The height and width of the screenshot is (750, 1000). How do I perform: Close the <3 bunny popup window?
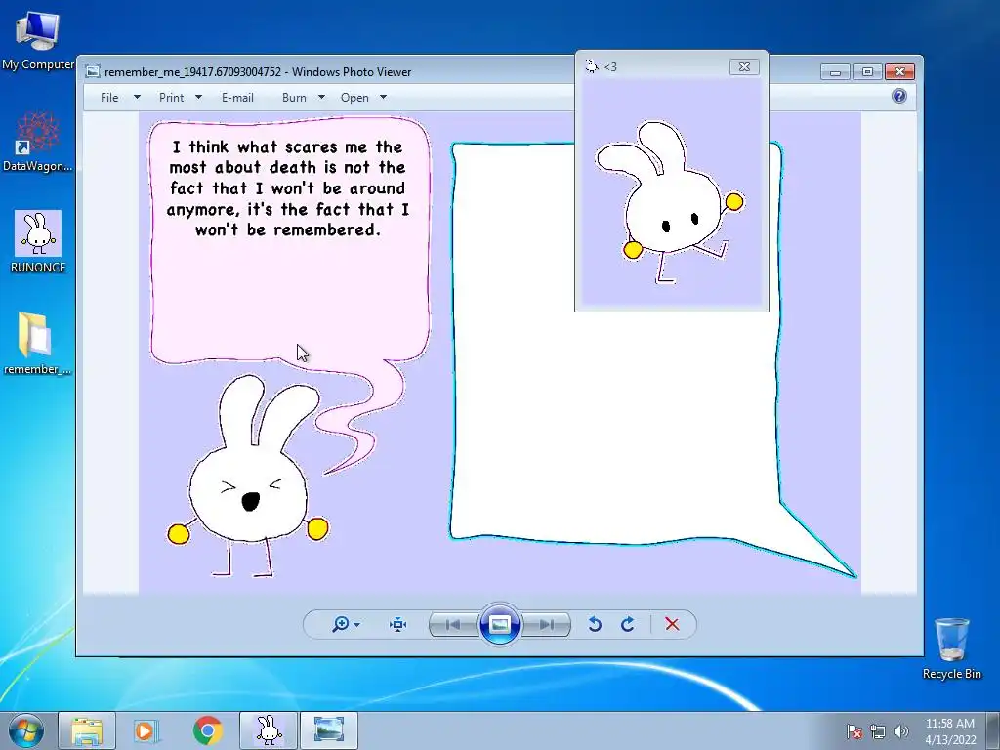point(744,67)
